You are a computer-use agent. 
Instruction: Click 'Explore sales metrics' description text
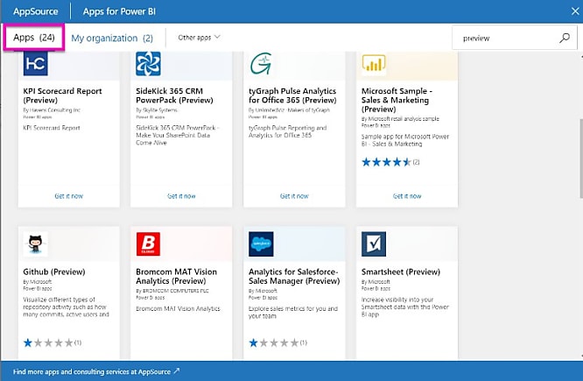[293, 312]
